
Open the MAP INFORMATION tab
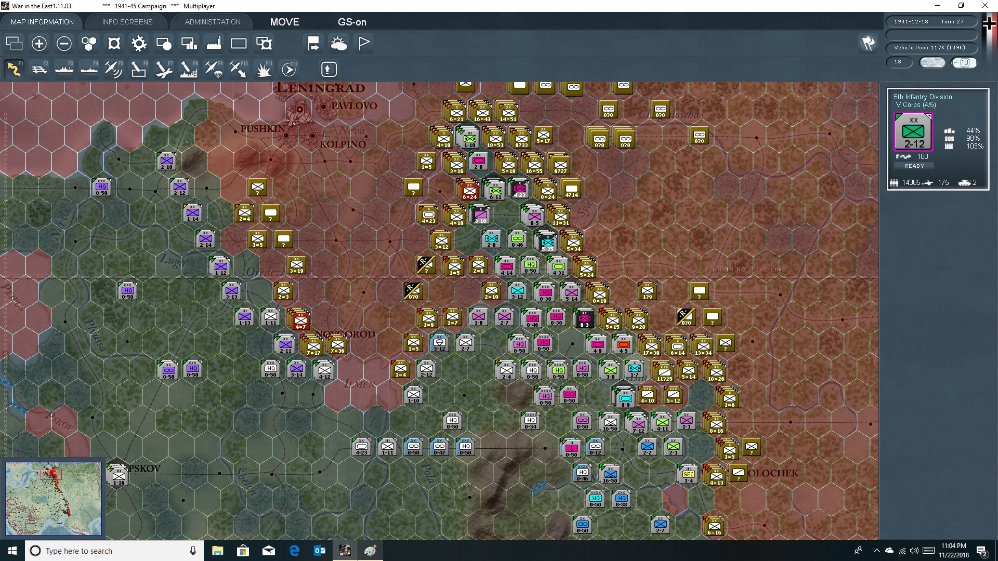point(42,22)
